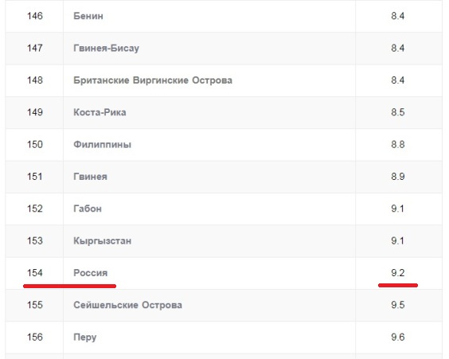The image size is (449, 359).
Task: Select the underlined Россия entry
Action: [91, 273]
